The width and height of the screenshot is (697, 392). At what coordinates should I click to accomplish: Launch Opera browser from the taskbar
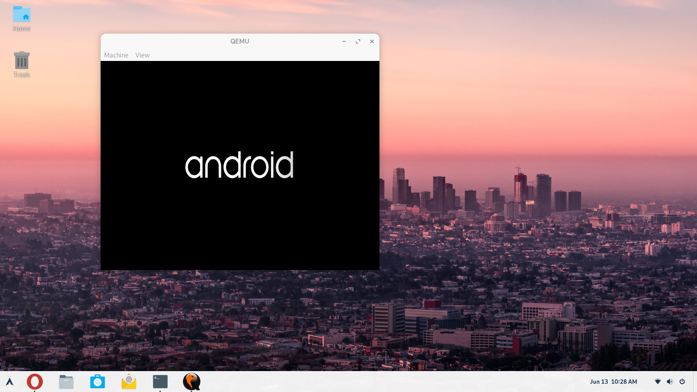[x=34, y=382]
